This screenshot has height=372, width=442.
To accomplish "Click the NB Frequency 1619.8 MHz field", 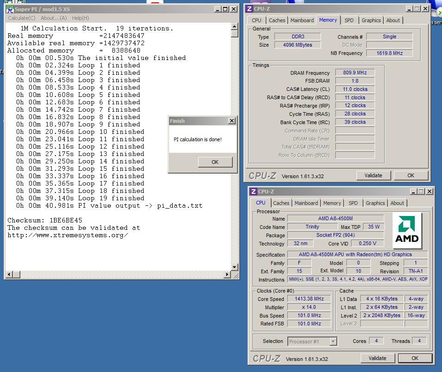I will [x=389, y=53].
